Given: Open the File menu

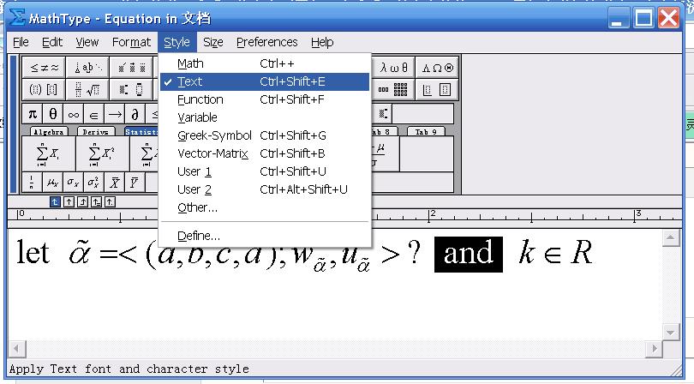Looking at the screenshot, I should tap(21, 42).
